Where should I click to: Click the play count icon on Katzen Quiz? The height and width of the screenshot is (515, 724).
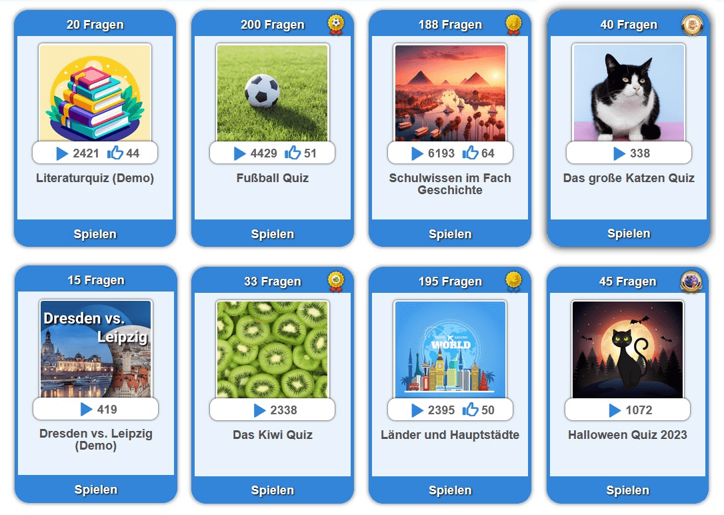coord(619,153)
